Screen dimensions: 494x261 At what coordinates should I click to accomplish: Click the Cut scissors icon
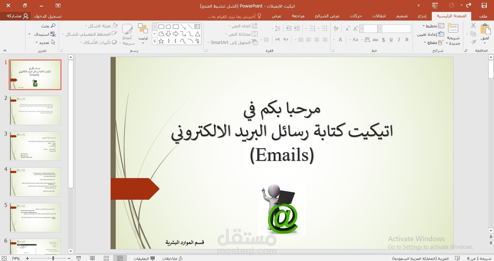[x=473, y=26]
